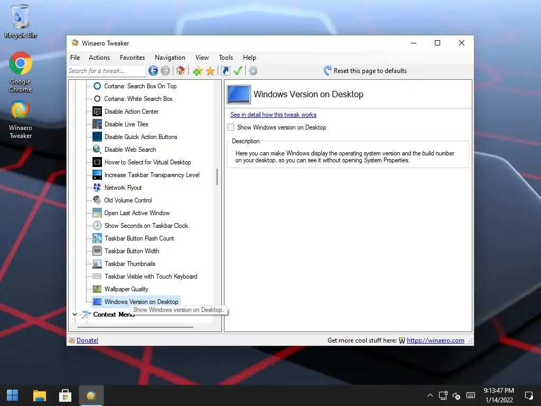Click the Cortana White Search Box circle icon
The image size is (541, 406).
point(97,99)
